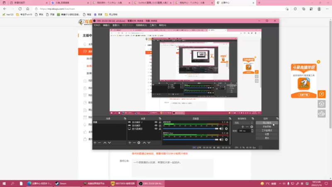Open the transition type dropdown

pos(243,123)
